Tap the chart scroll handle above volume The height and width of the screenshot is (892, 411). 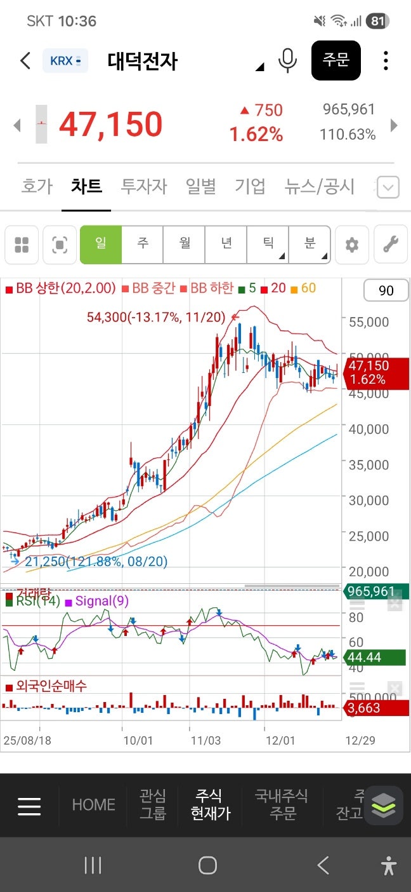292,585
